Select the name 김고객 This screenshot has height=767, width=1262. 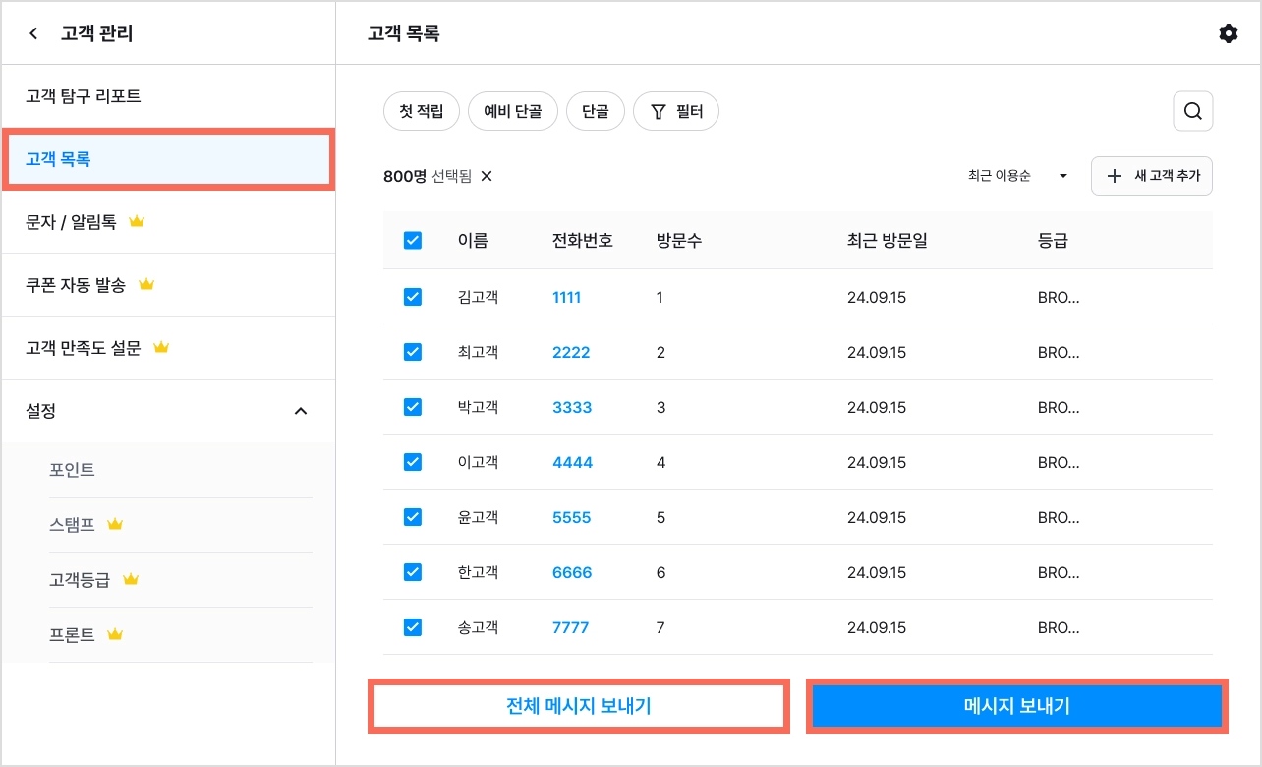(x=479, y=297)
